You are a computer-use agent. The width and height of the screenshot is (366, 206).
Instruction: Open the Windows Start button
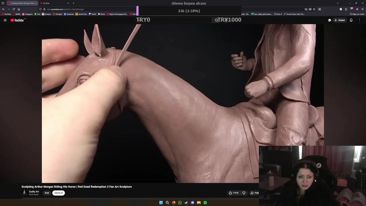pos(161,203)
